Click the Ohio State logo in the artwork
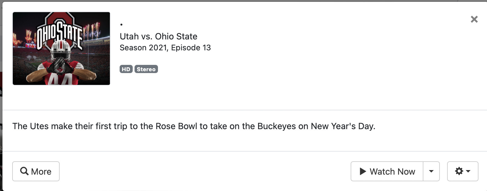The image size is (487, 191). (x=60, y=32)
